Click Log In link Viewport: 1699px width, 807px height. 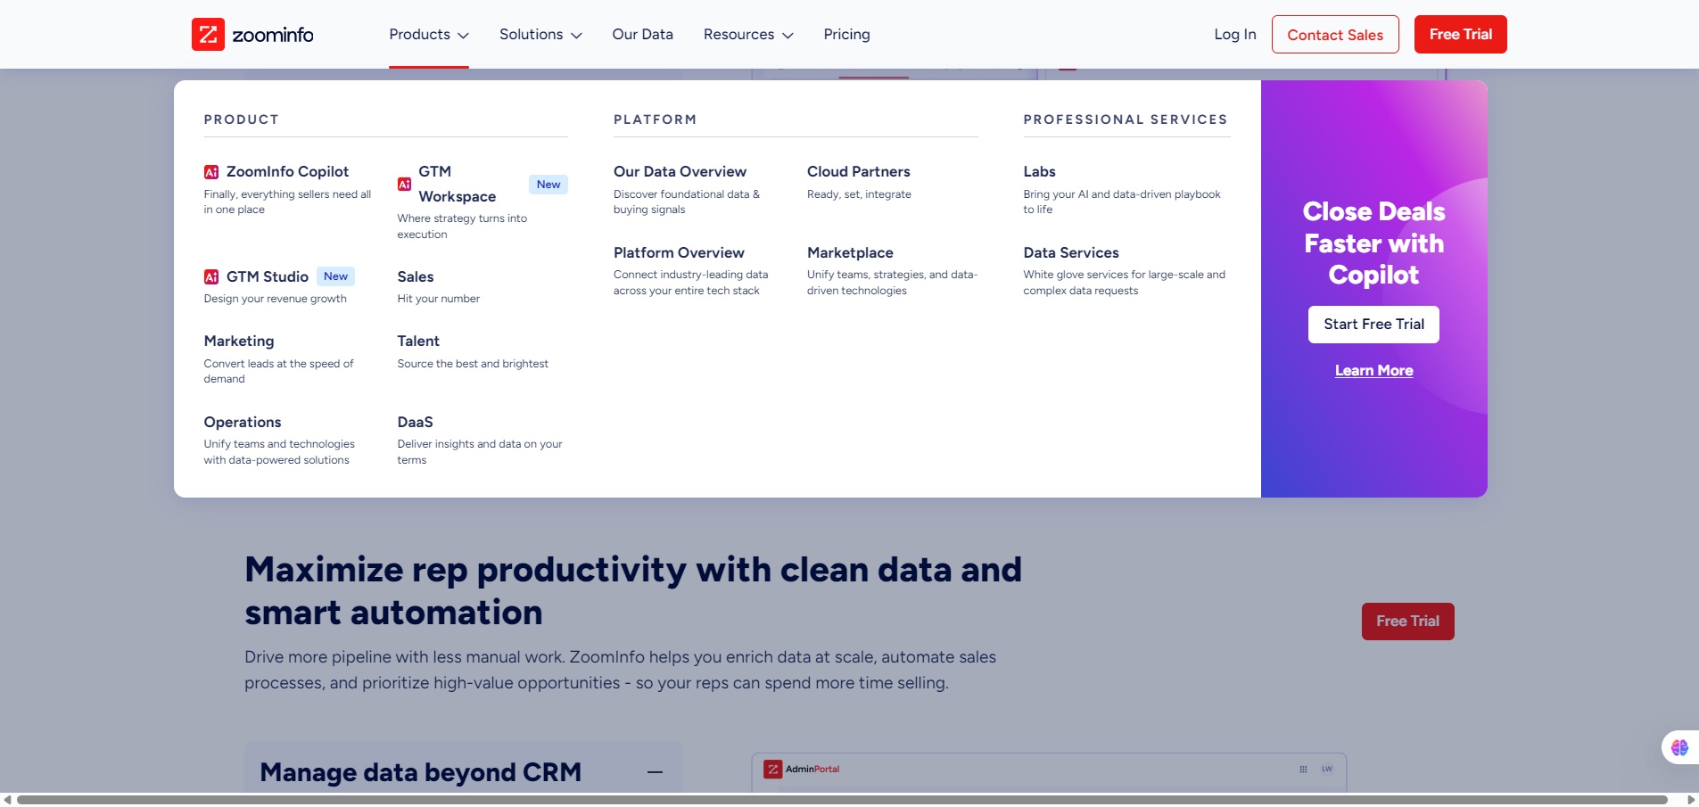point(1234,35)
